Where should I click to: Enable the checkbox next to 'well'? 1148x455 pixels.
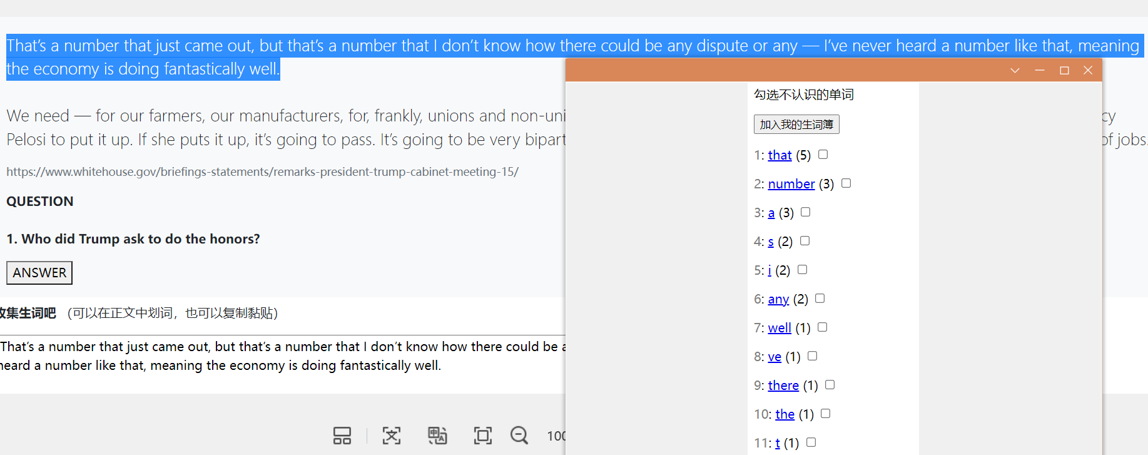coord(823,327)
